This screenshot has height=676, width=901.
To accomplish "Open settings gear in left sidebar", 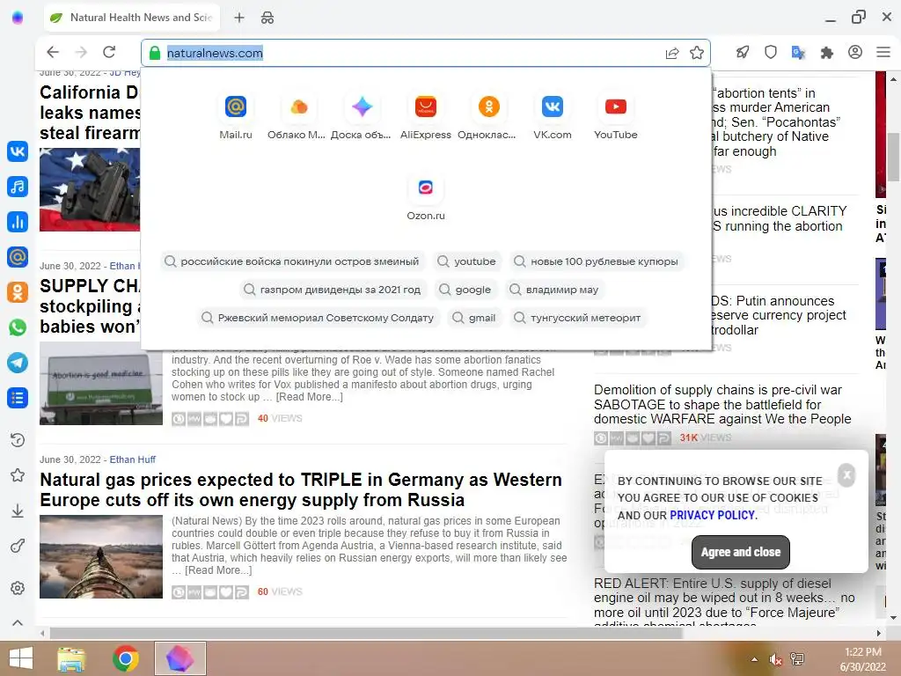I will coord(18,588).
